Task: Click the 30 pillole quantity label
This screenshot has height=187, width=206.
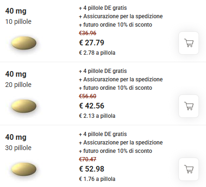Action: tap(18, 148)
